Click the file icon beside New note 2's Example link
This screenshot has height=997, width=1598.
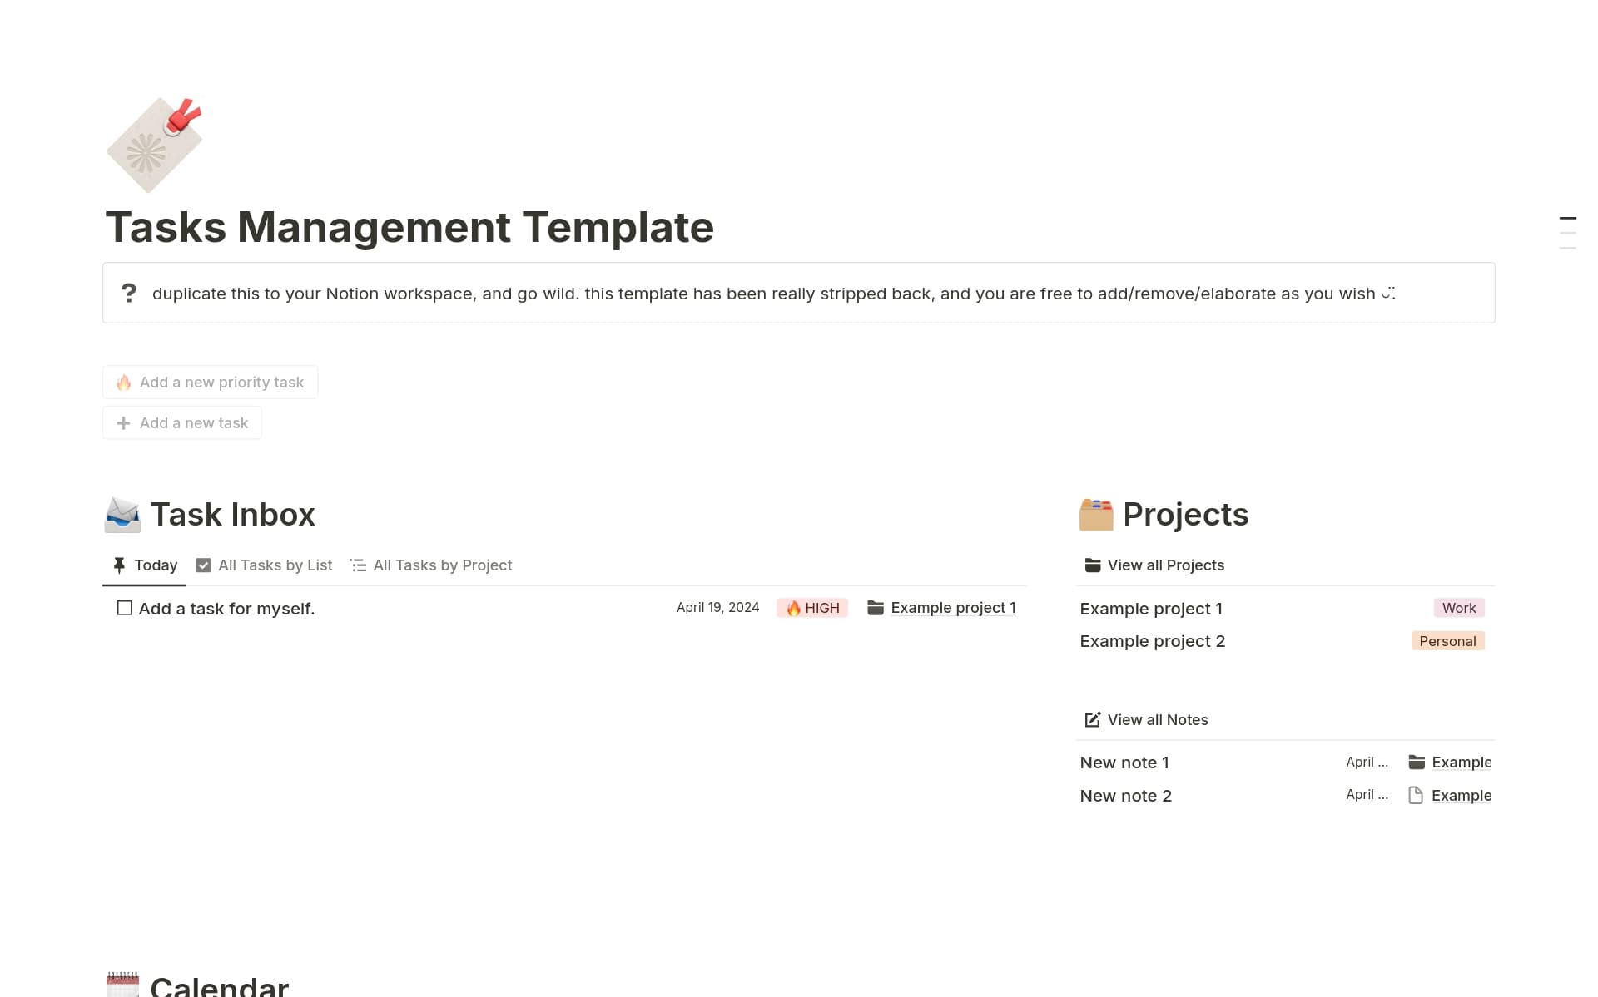click(x=1416, y=795)
